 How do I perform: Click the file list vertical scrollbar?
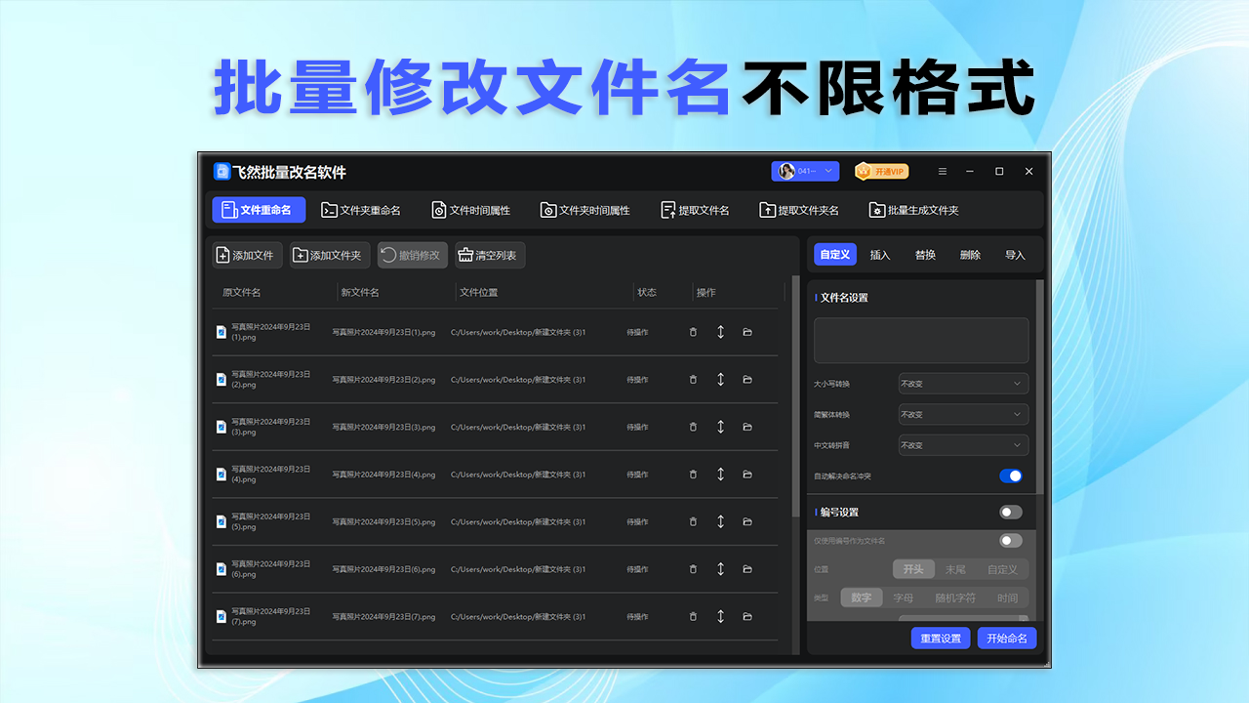coord(795,410)
